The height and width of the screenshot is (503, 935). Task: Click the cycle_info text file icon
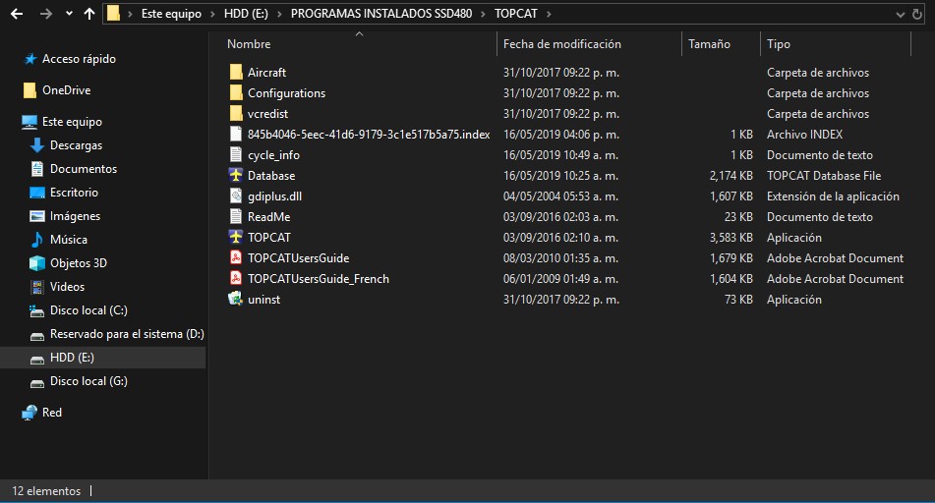[x=236, y=155]
